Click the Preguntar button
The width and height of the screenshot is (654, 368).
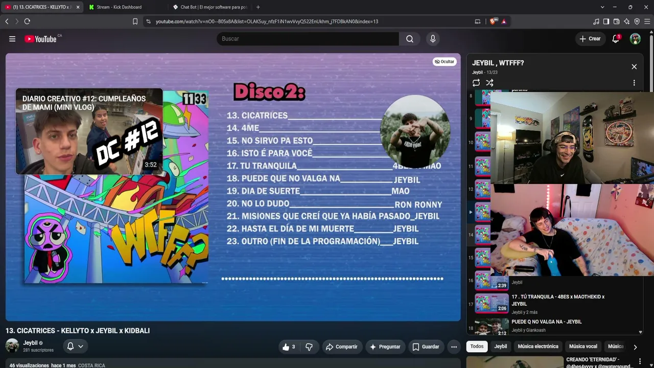tap(385, 347)
